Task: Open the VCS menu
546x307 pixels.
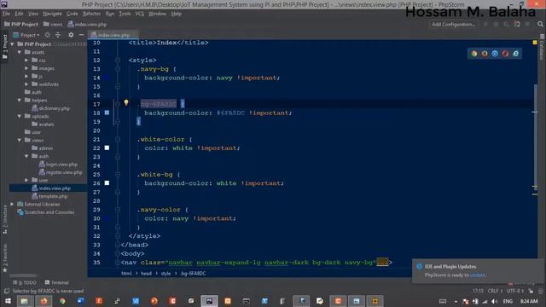Action: (139, 14)
